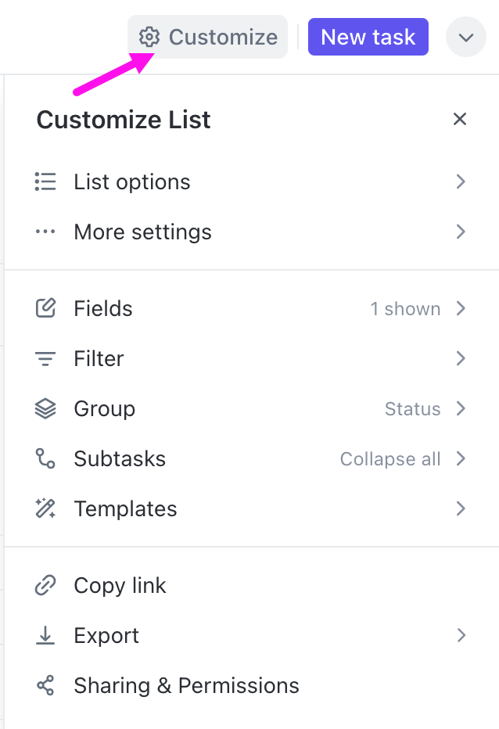Open the Group settings showing Status
The height and width of the screenshot is (729, 499).
click(411, 408)
